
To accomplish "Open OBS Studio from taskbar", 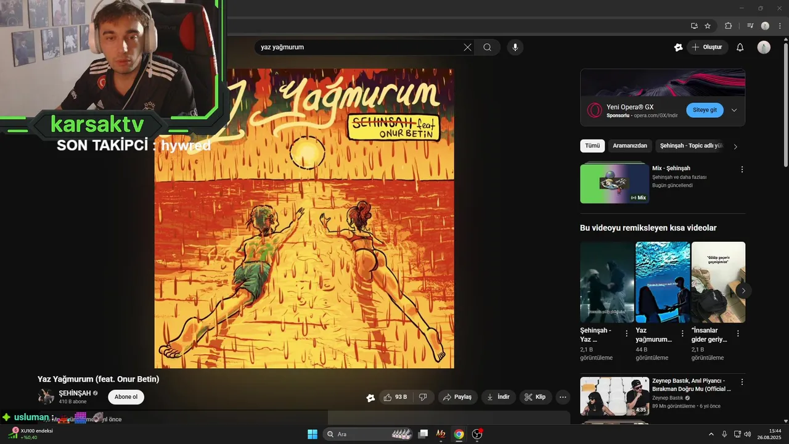I will (477, 434).
